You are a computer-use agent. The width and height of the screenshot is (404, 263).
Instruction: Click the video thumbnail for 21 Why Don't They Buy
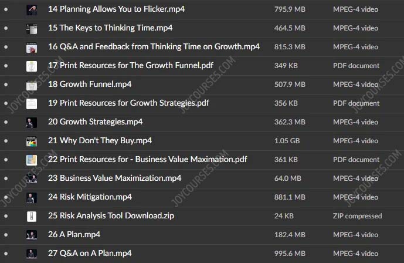(x=32, y=141)
